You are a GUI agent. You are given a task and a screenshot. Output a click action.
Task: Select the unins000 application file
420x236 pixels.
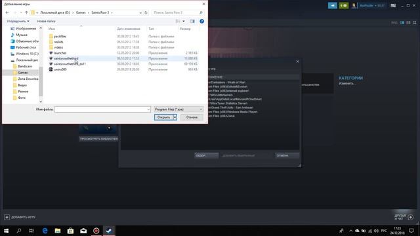click(60, 69)
